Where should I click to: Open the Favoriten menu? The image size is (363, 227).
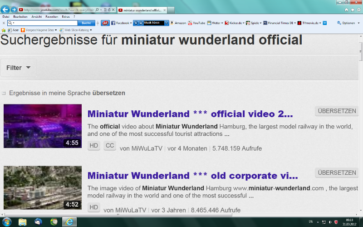51,16
